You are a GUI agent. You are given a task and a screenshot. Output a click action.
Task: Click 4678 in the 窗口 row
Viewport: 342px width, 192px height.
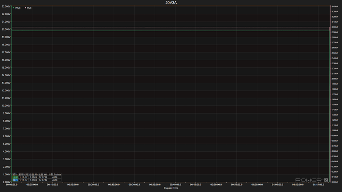pos(55,180)
